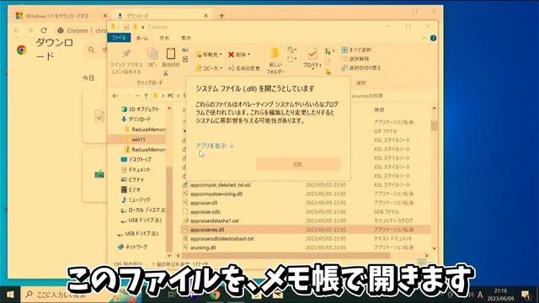Image resolution: width=539 pixels, height=303 pixels.
Task: Select file appcompat_detailed_txt.xsl
Action: [x=220, y=185]
